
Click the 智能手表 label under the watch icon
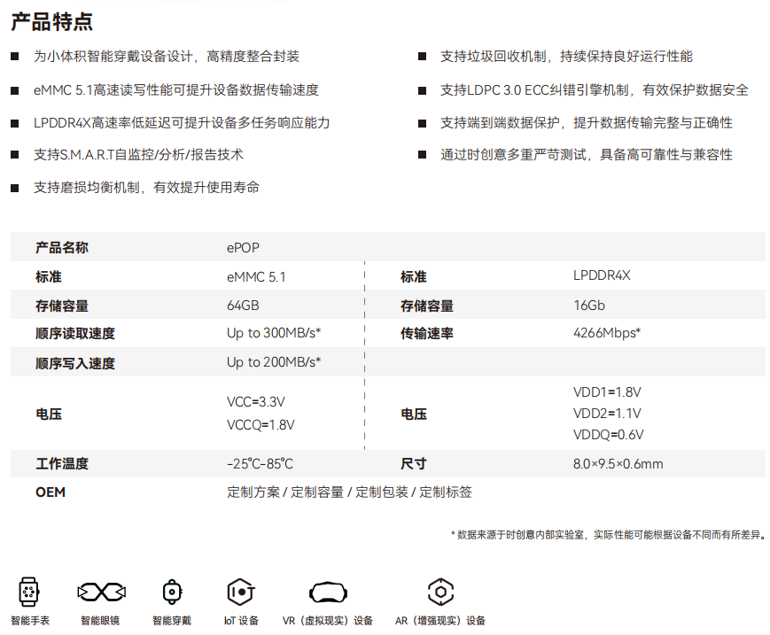click(30, 621)
